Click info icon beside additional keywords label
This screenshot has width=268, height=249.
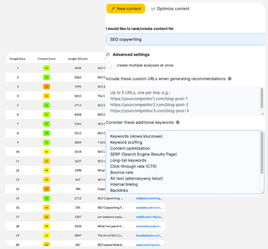coord(177,122)
